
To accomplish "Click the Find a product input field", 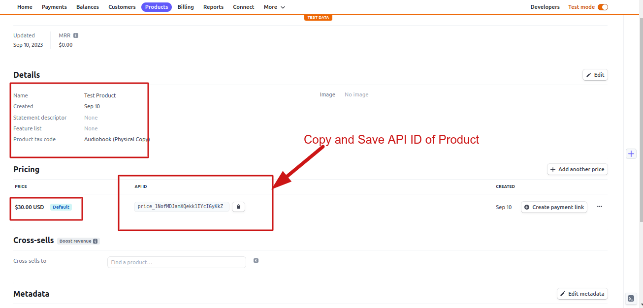I will [x=177, y=262].
